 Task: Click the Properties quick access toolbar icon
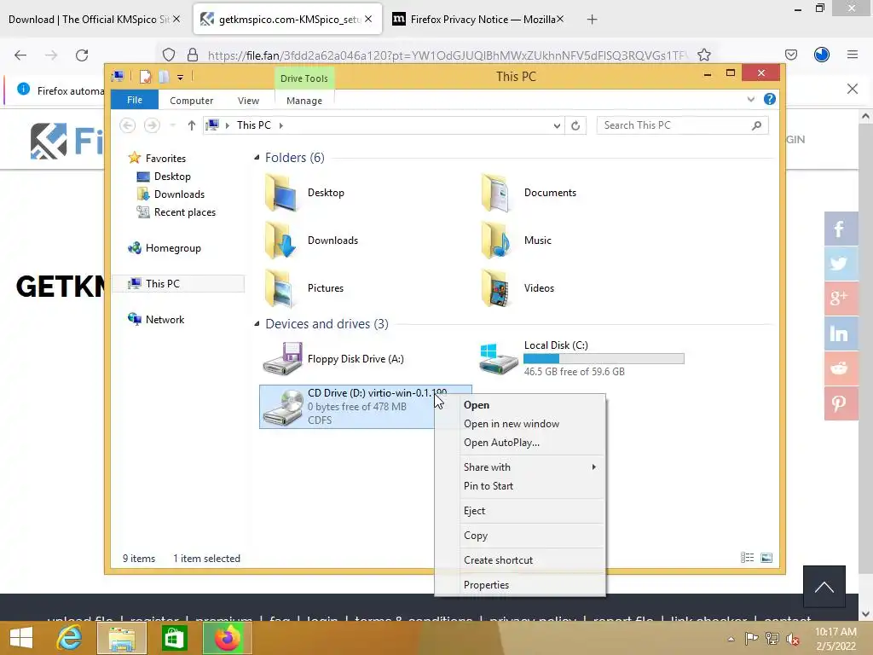pos(145,77)
